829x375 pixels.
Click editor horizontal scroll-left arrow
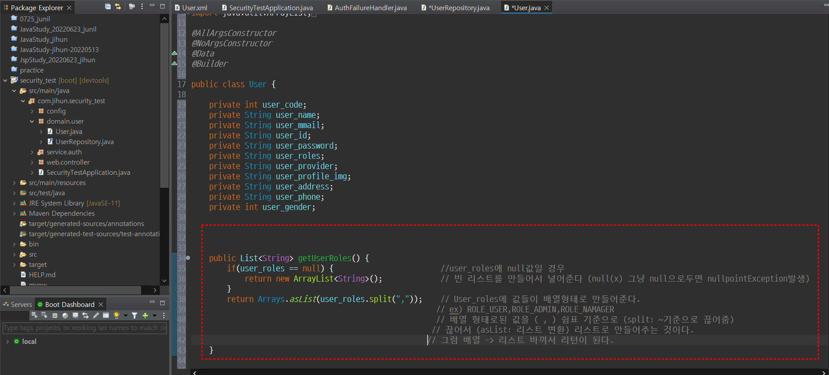click(x=195, y=372)
